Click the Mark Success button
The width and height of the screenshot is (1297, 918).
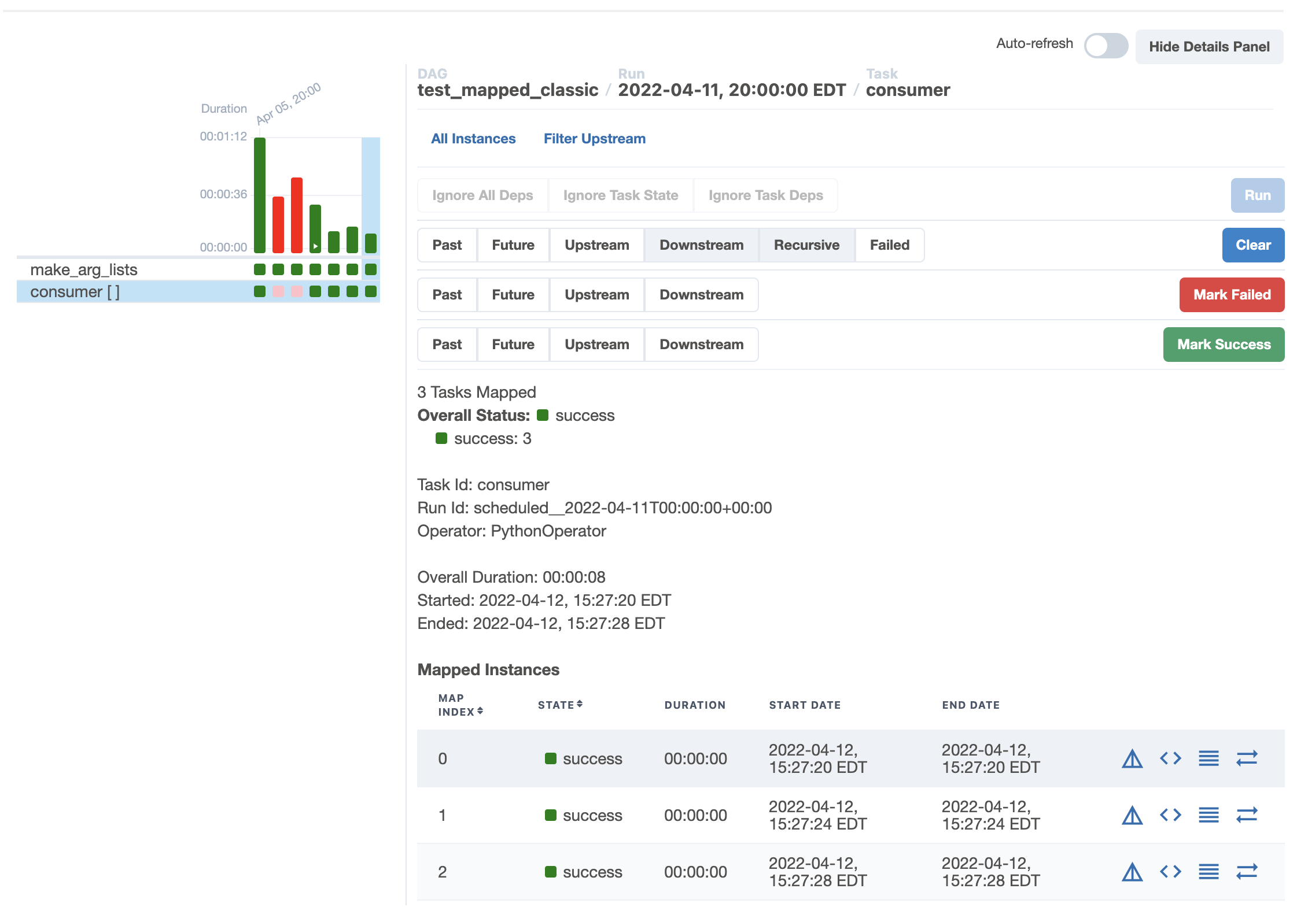tap(1224, 345)
